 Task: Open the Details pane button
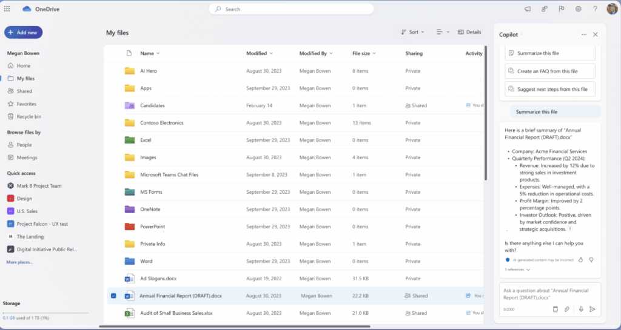click(469, 32)
